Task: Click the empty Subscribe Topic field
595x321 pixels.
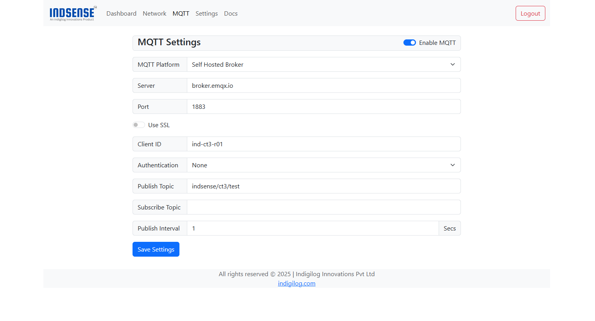Action: 324,207
